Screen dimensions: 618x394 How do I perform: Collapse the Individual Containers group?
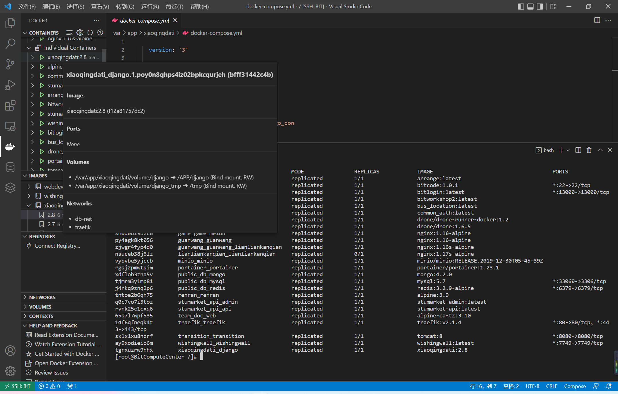point(29,48)
